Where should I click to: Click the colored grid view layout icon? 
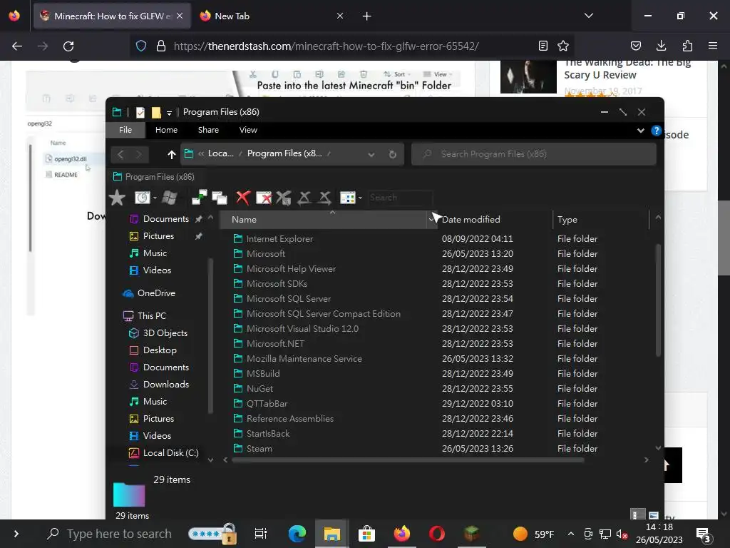tap(347, 198)
